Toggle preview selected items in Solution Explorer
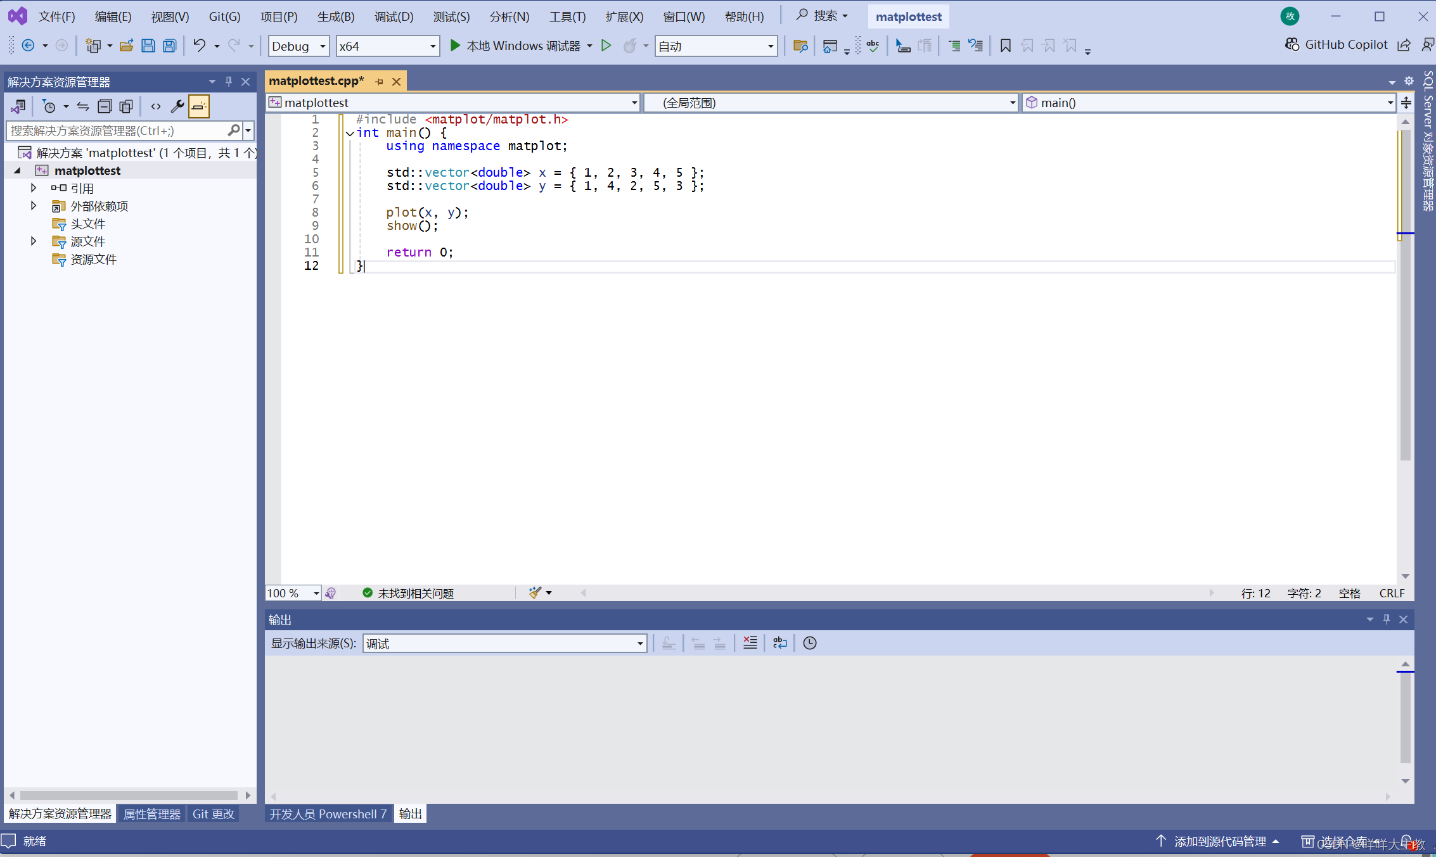The height and width of the screenshot is (857, 1436). click(198, 106)
